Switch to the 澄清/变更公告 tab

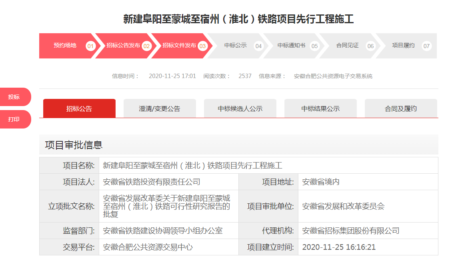pyautogui.click(x=160, y=108)
